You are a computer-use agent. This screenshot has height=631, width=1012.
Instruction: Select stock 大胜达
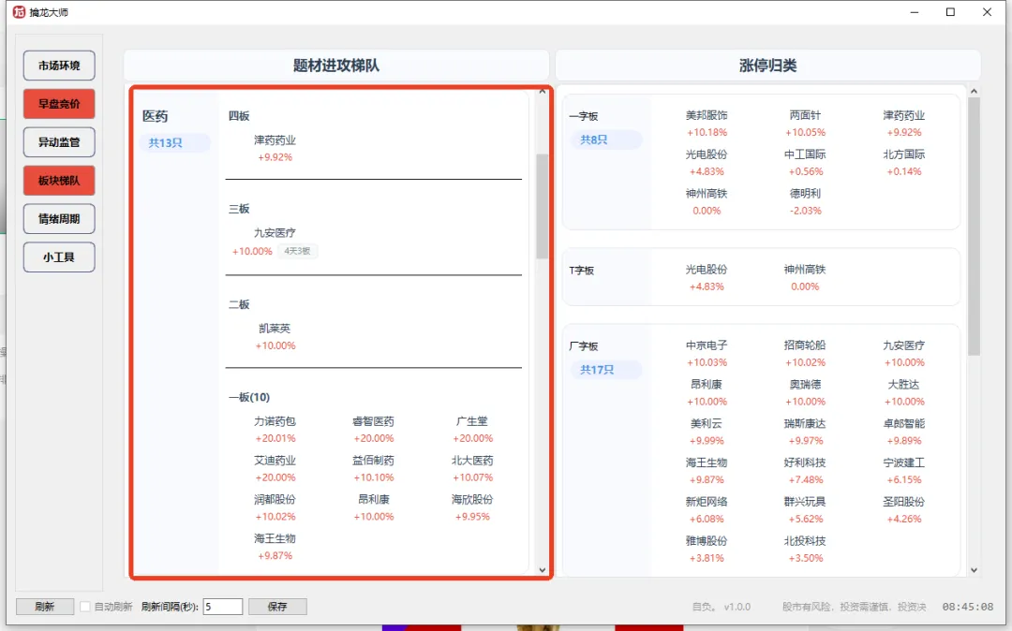pos(903,384)
